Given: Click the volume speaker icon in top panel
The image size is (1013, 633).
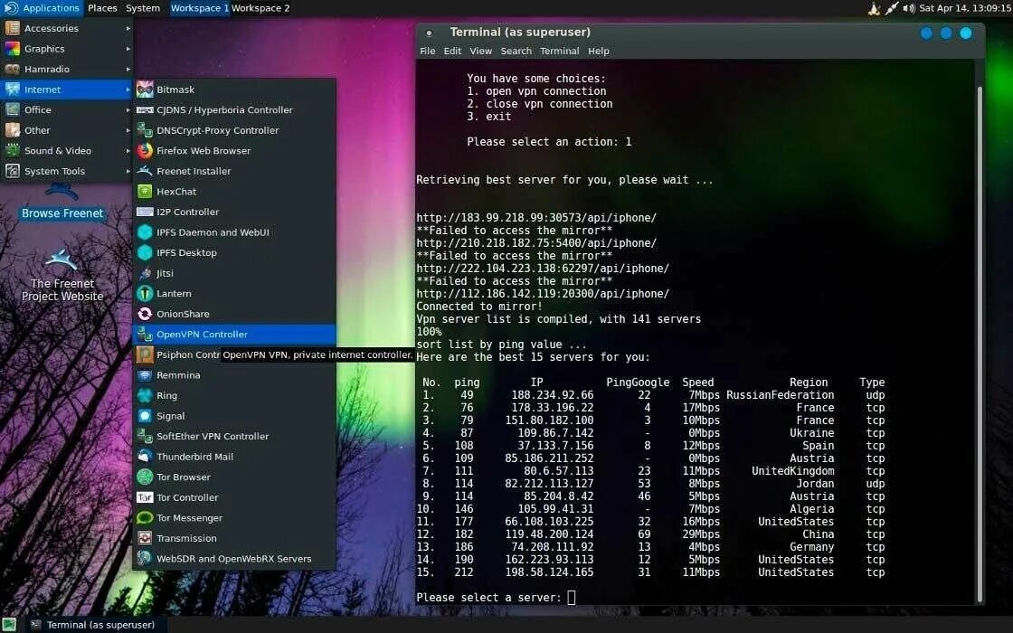Looking at the screenshot, I should 909,8.
